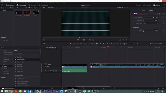Screen dimensions: 166x93
Task: Reset the Blend parameter
Action: 164,30
